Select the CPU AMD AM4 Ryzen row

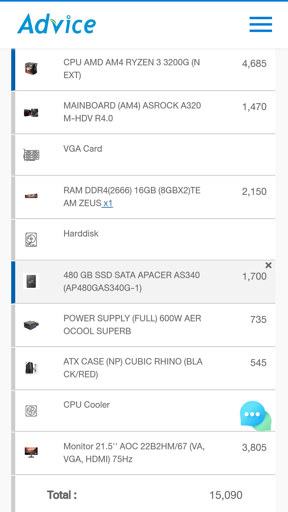pyautogui.click(x=143, y=69)
